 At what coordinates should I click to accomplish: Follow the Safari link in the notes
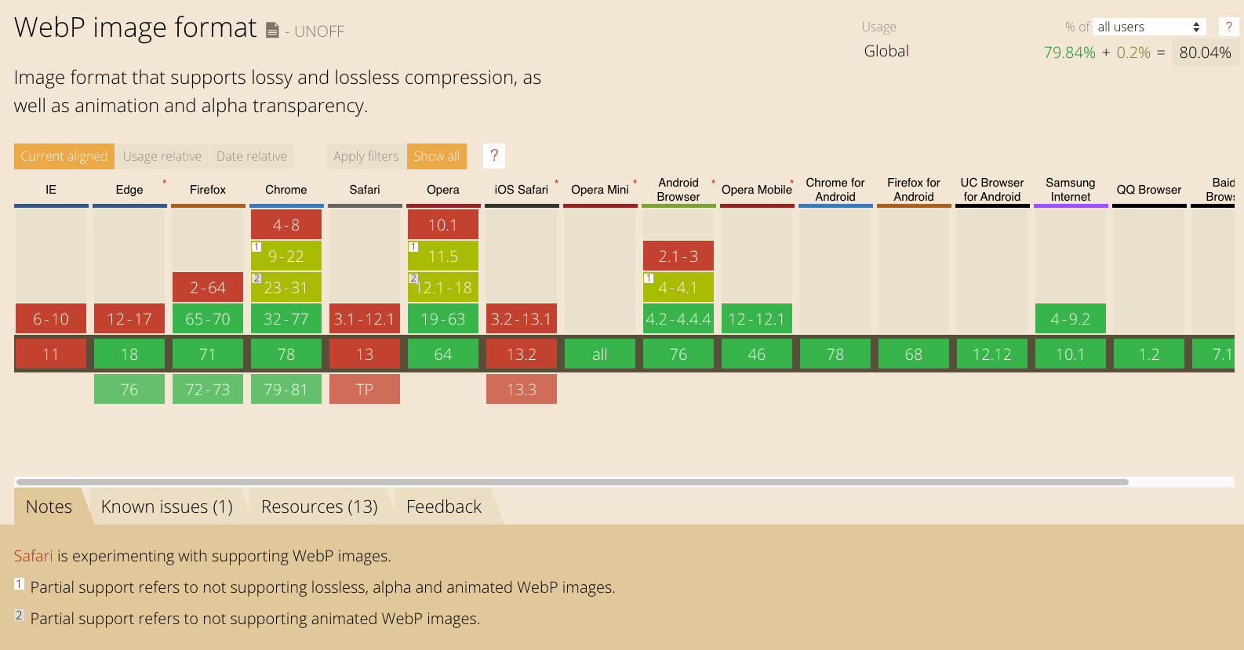[33, 556]
